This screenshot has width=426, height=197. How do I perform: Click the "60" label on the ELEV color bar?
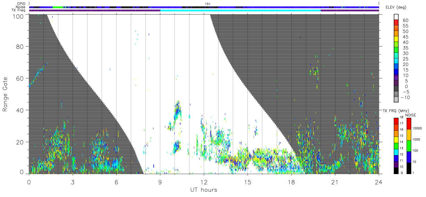(405, 20)
